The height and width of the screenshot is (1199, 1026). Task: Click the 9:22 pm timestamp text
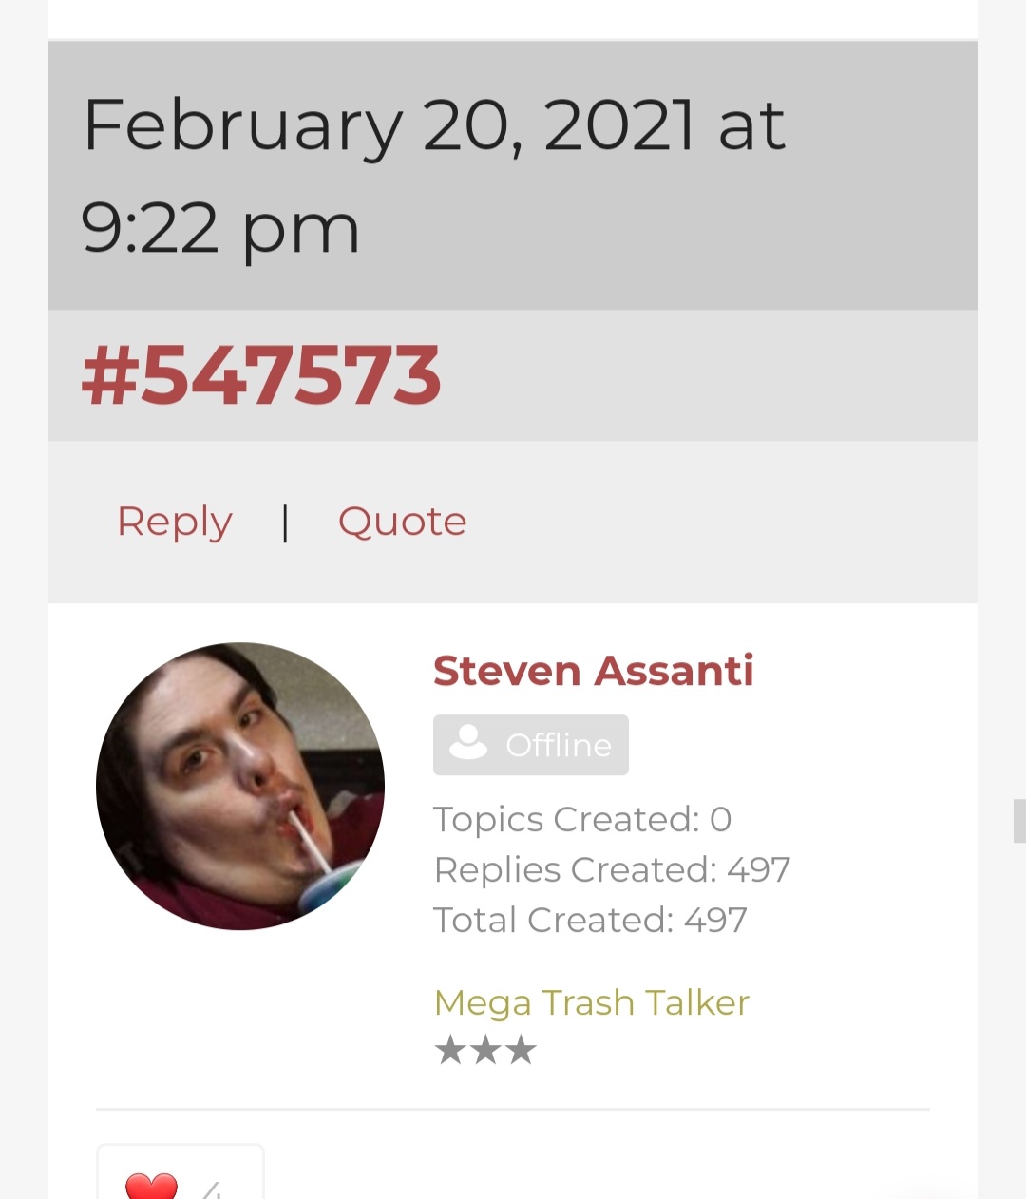click(x=220, y=228)
